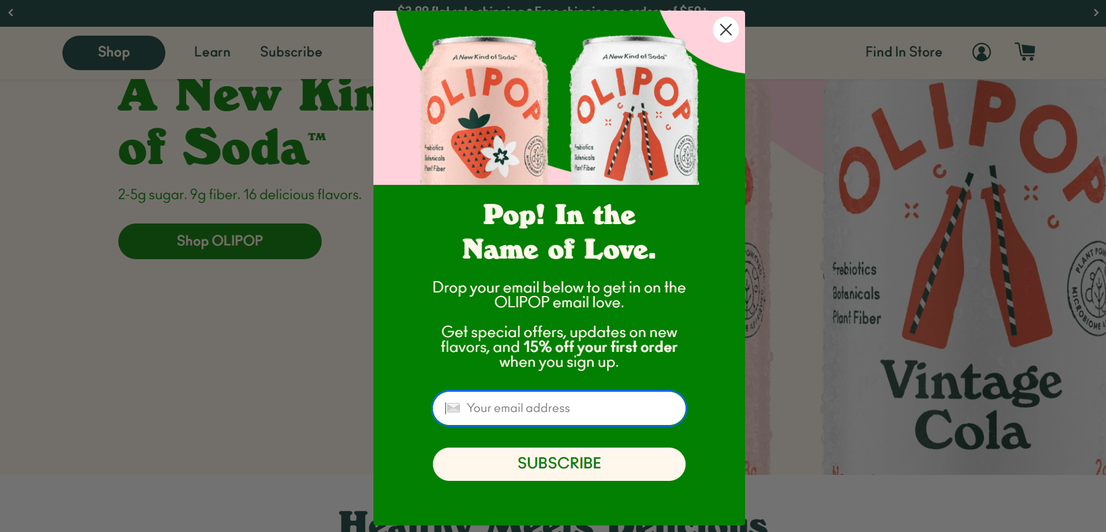Open the Find In Store link
Screen dimensions: 1106x532
pos(904,52)
